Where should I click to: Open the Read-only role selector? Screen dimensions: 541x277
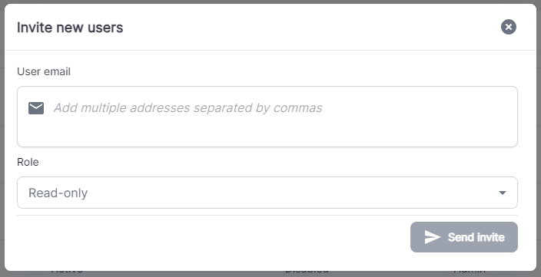click(x=267, y=193)
